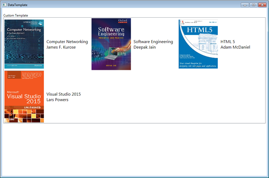Image resolution: width=269 pixels, height=178 pixels.
Task: Select the Visual Studio 2015 book cover
Action: [x=24, y=97]
